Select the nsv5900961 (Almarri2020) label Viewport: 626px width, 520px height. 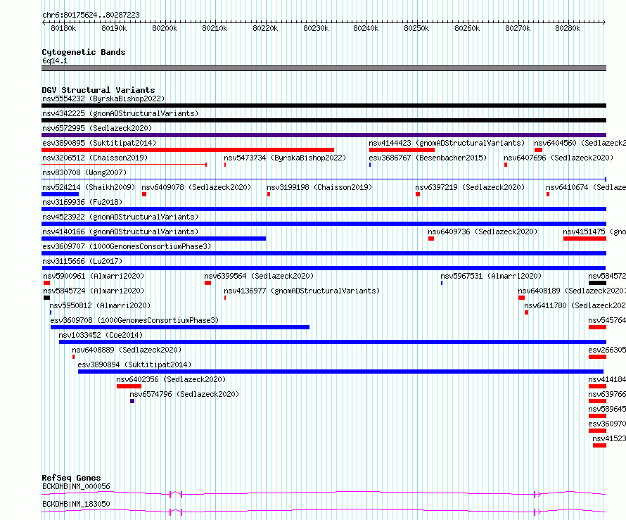94,276
